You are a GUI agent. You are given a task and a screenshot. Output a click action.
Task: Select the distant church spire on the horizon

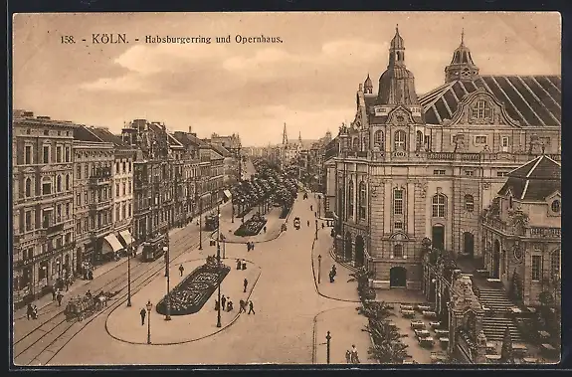pyautogui.click(x=285, y=134)
